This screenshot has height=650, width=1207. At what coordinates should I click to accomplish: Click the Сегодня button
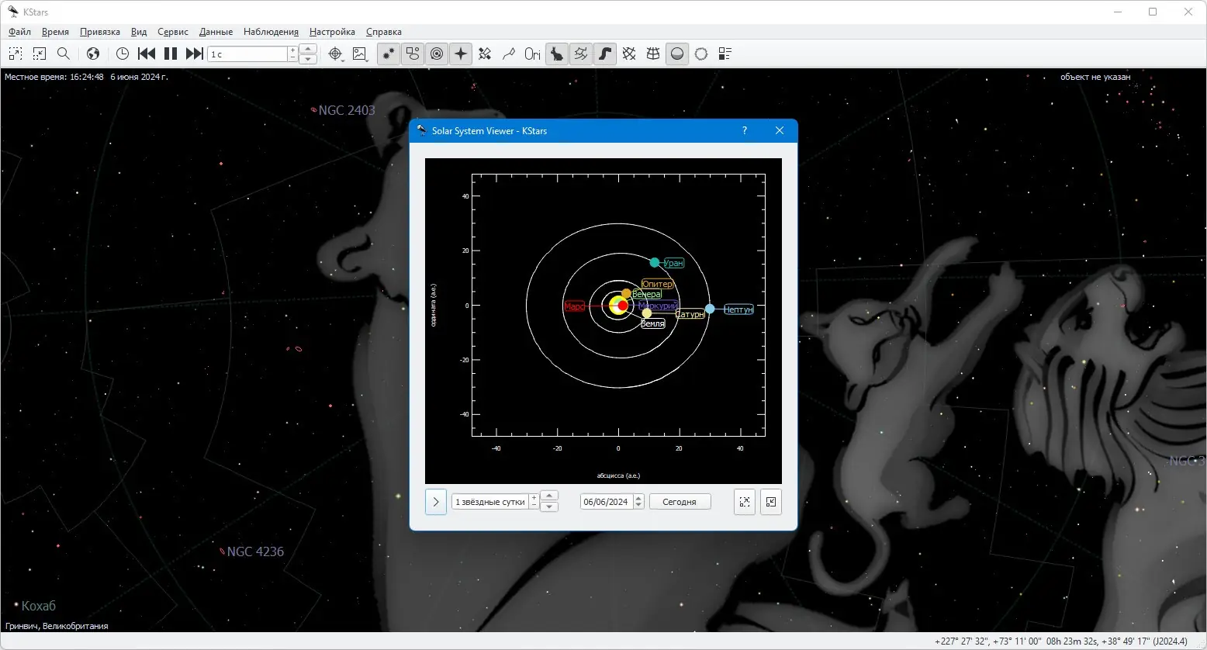pyautogui.click(x=680, y=502)
